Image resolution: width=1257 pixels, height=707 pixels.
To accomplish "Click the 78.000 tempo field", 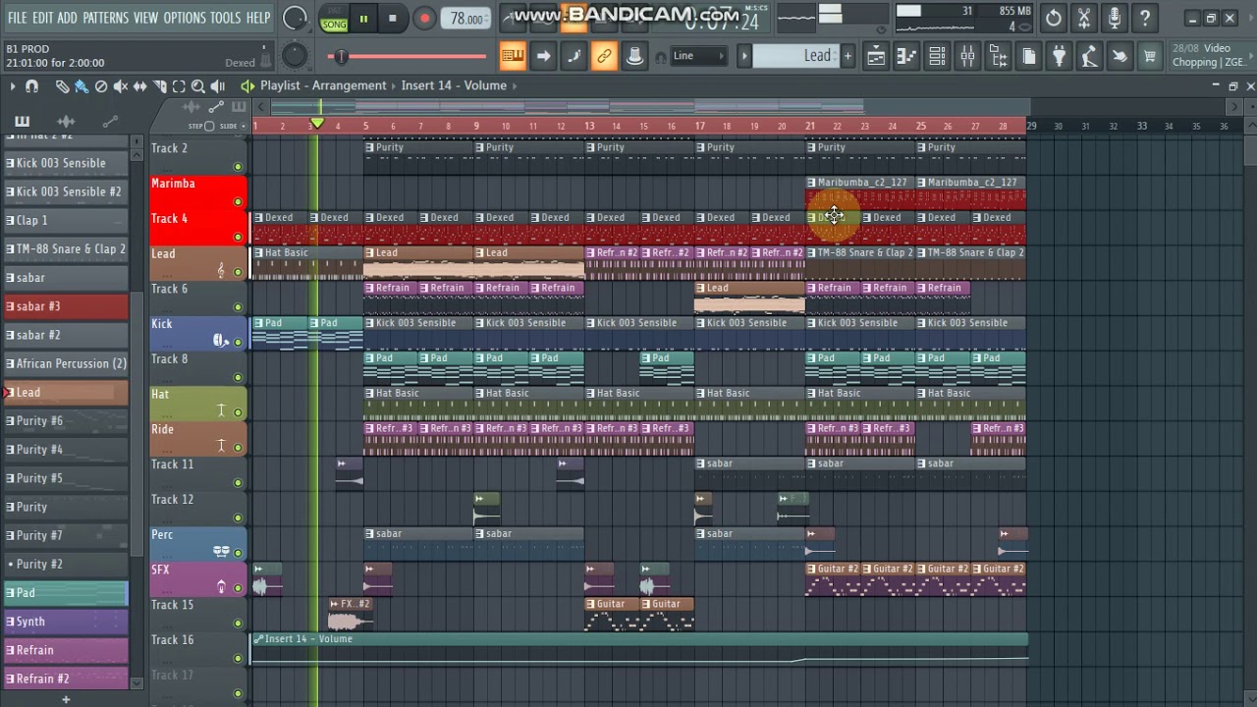I will [466, 19].
